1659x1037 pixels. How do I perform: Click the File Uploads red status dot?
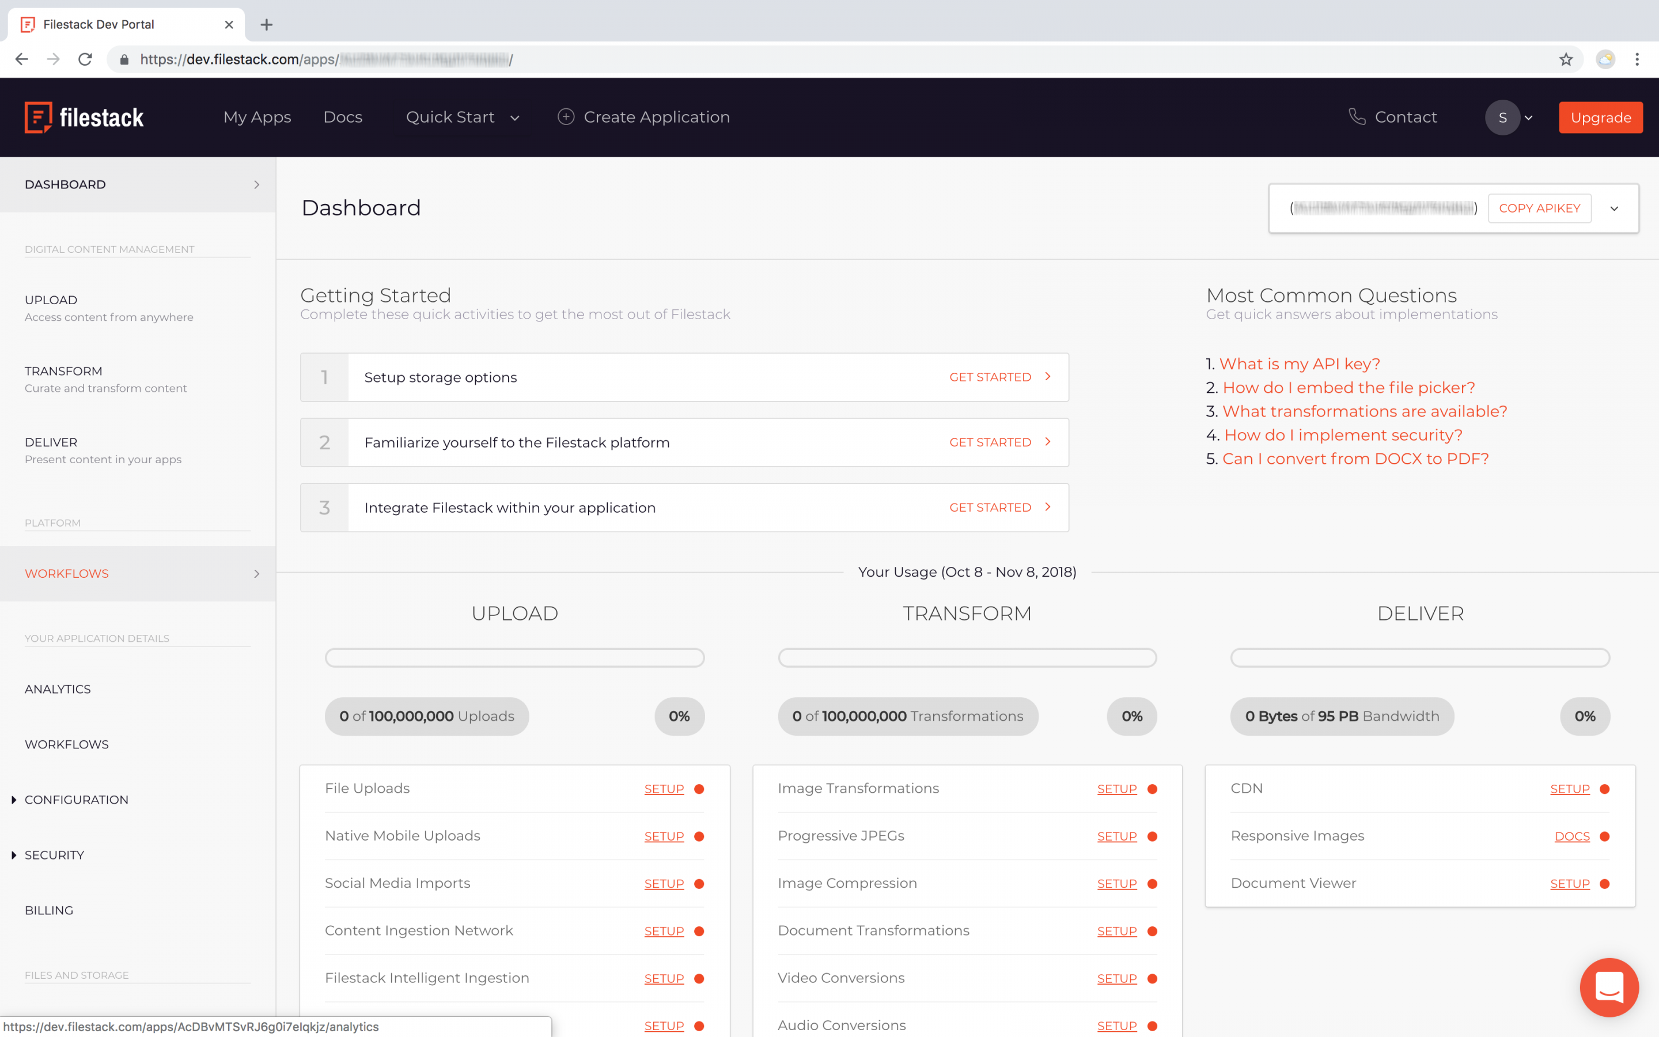(x=699, y=789)
